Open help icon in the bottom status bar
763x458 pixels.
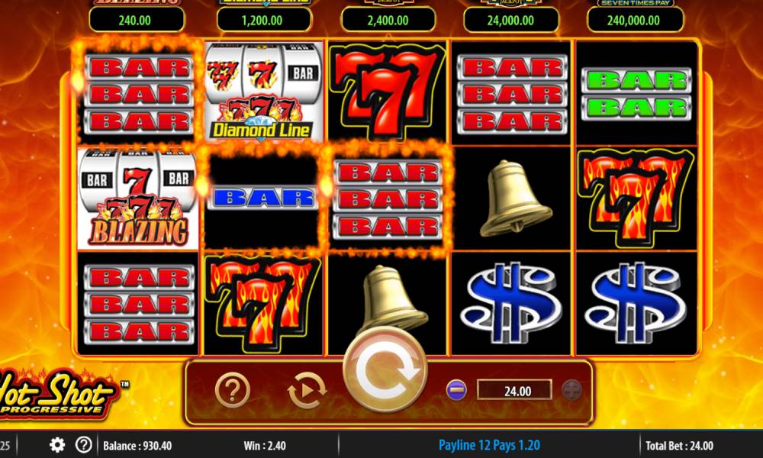point(84,444)
